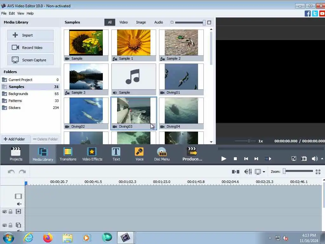This screenshot has height=244, width=325.
Task: Select the Media Library toolbar button
Action: 43,154
